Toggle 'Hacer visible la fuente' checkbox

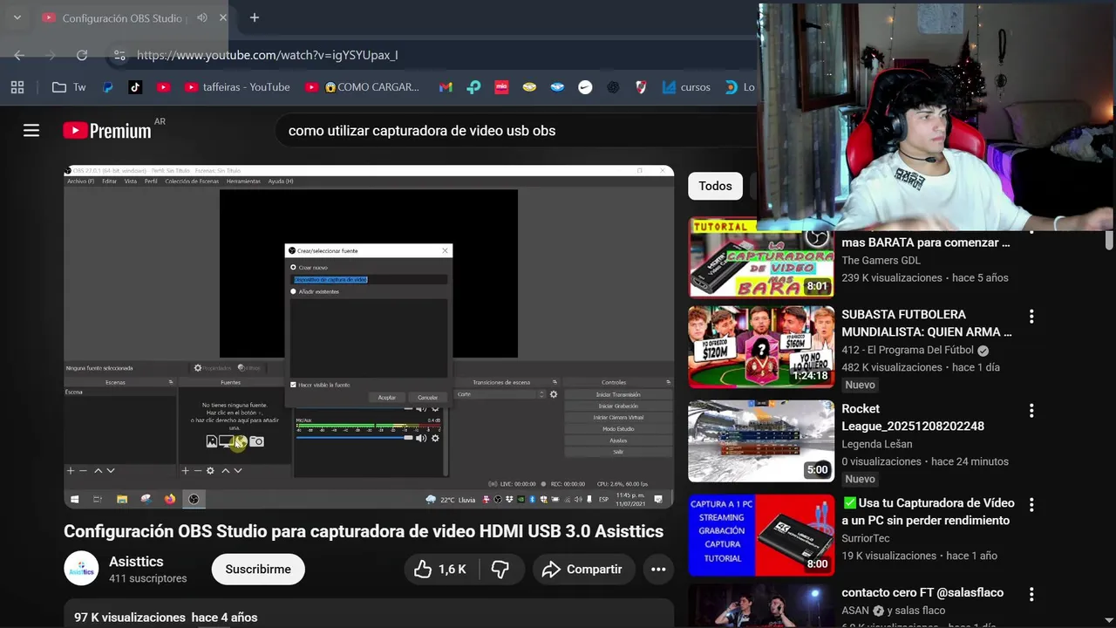(293, 385)
